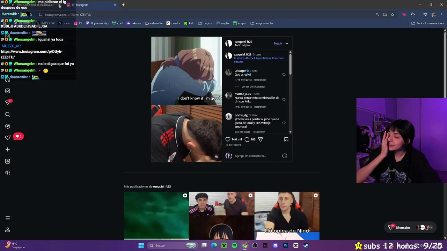Open Photoshop from the taskbar
447x251 pixels.
[x=286, y=245]
